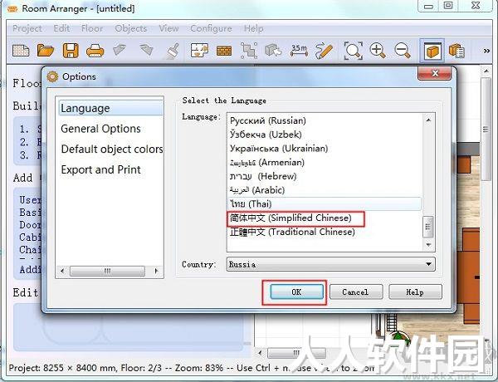Choose Armenian in language list
The width and height of the screenshot is (498, 382).
[x=267, y=163]
